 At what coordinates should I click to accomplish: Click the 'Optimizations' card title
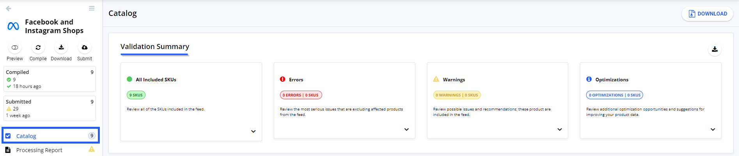point(612,79)
